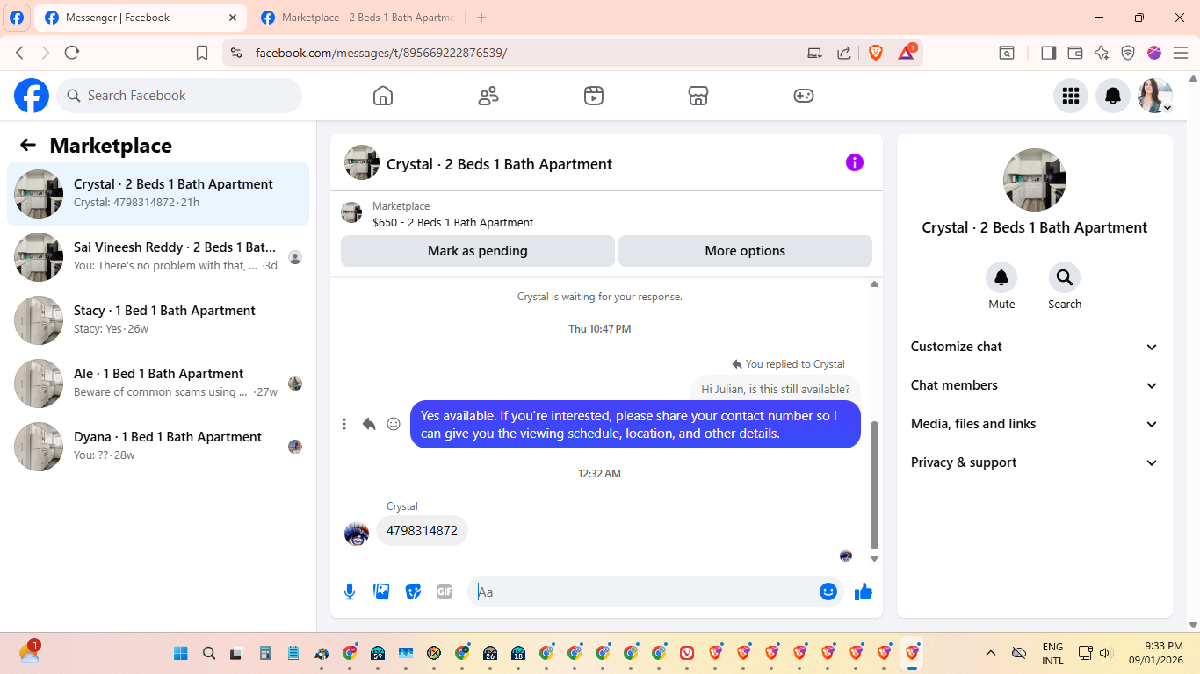Open Facebook Home icon

coord(383,96)
